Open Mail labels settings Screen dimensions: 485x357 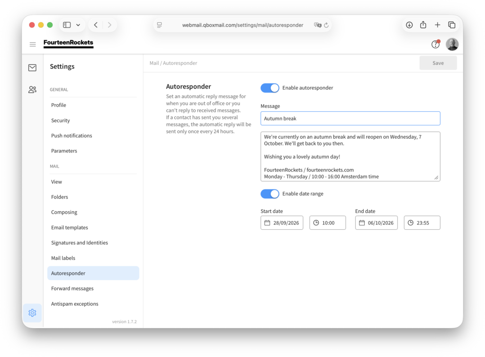(x=93, y=258)
